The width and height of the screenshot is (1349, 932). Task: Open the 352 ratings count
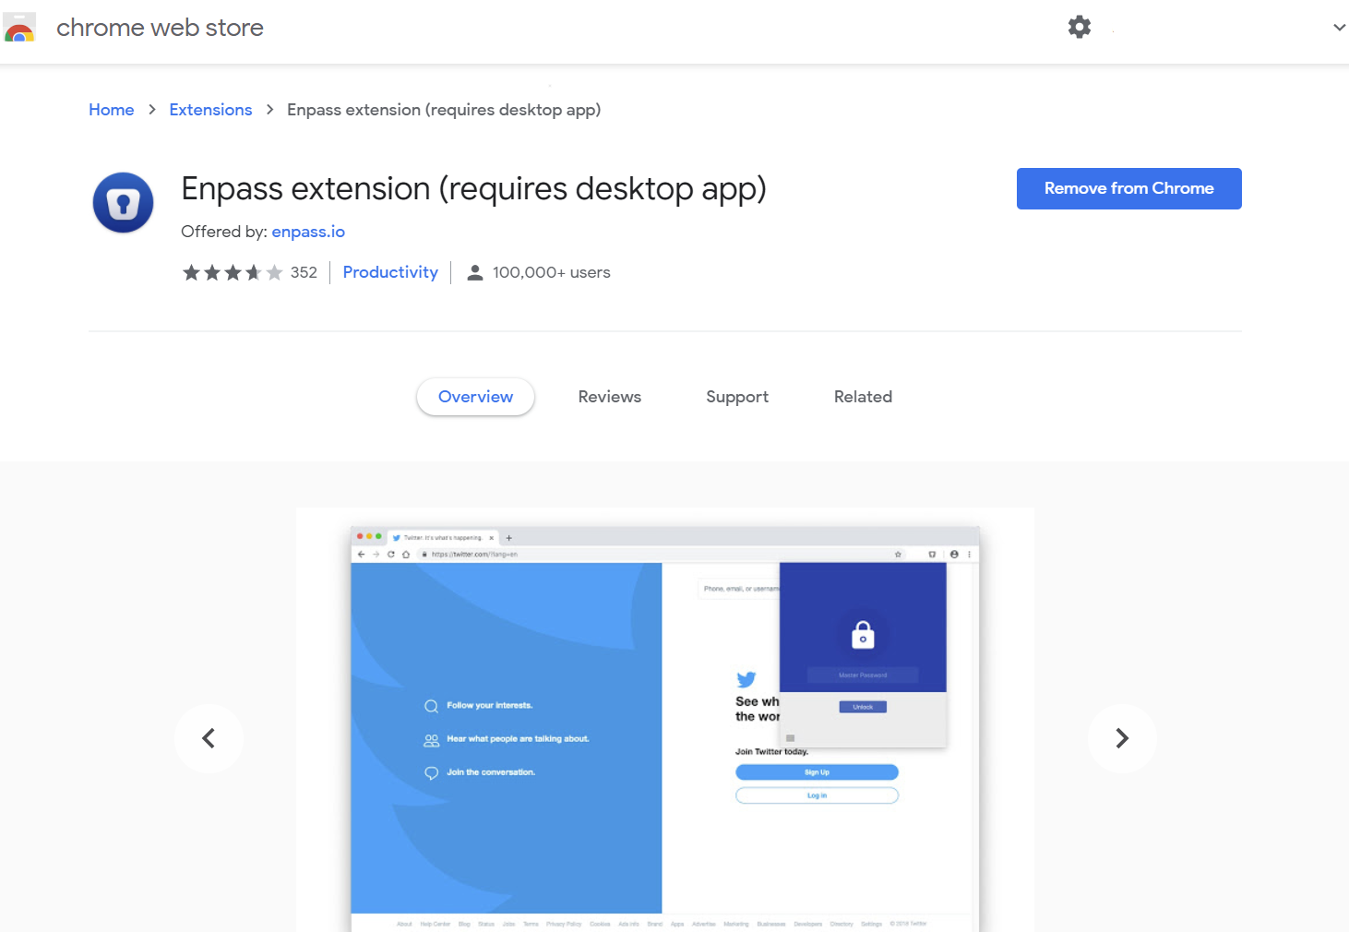[x=304, y=272]
